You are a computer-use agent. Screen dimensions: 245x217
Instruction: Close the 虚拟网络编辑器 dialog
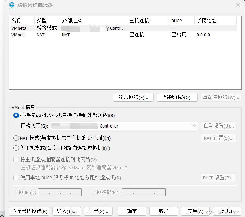(238, 5)
